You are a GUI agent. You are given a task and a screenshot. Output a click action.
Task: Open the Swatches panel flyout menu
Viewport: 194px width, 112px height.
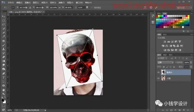tap(192, 13)
